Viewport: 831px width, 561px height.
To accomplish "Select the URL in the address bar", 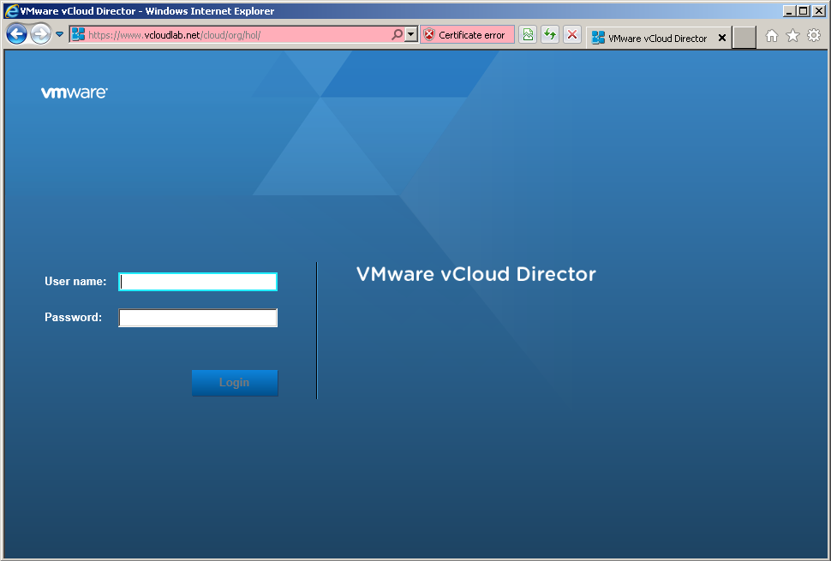I will pyautogui.click(x=175, y=35).
